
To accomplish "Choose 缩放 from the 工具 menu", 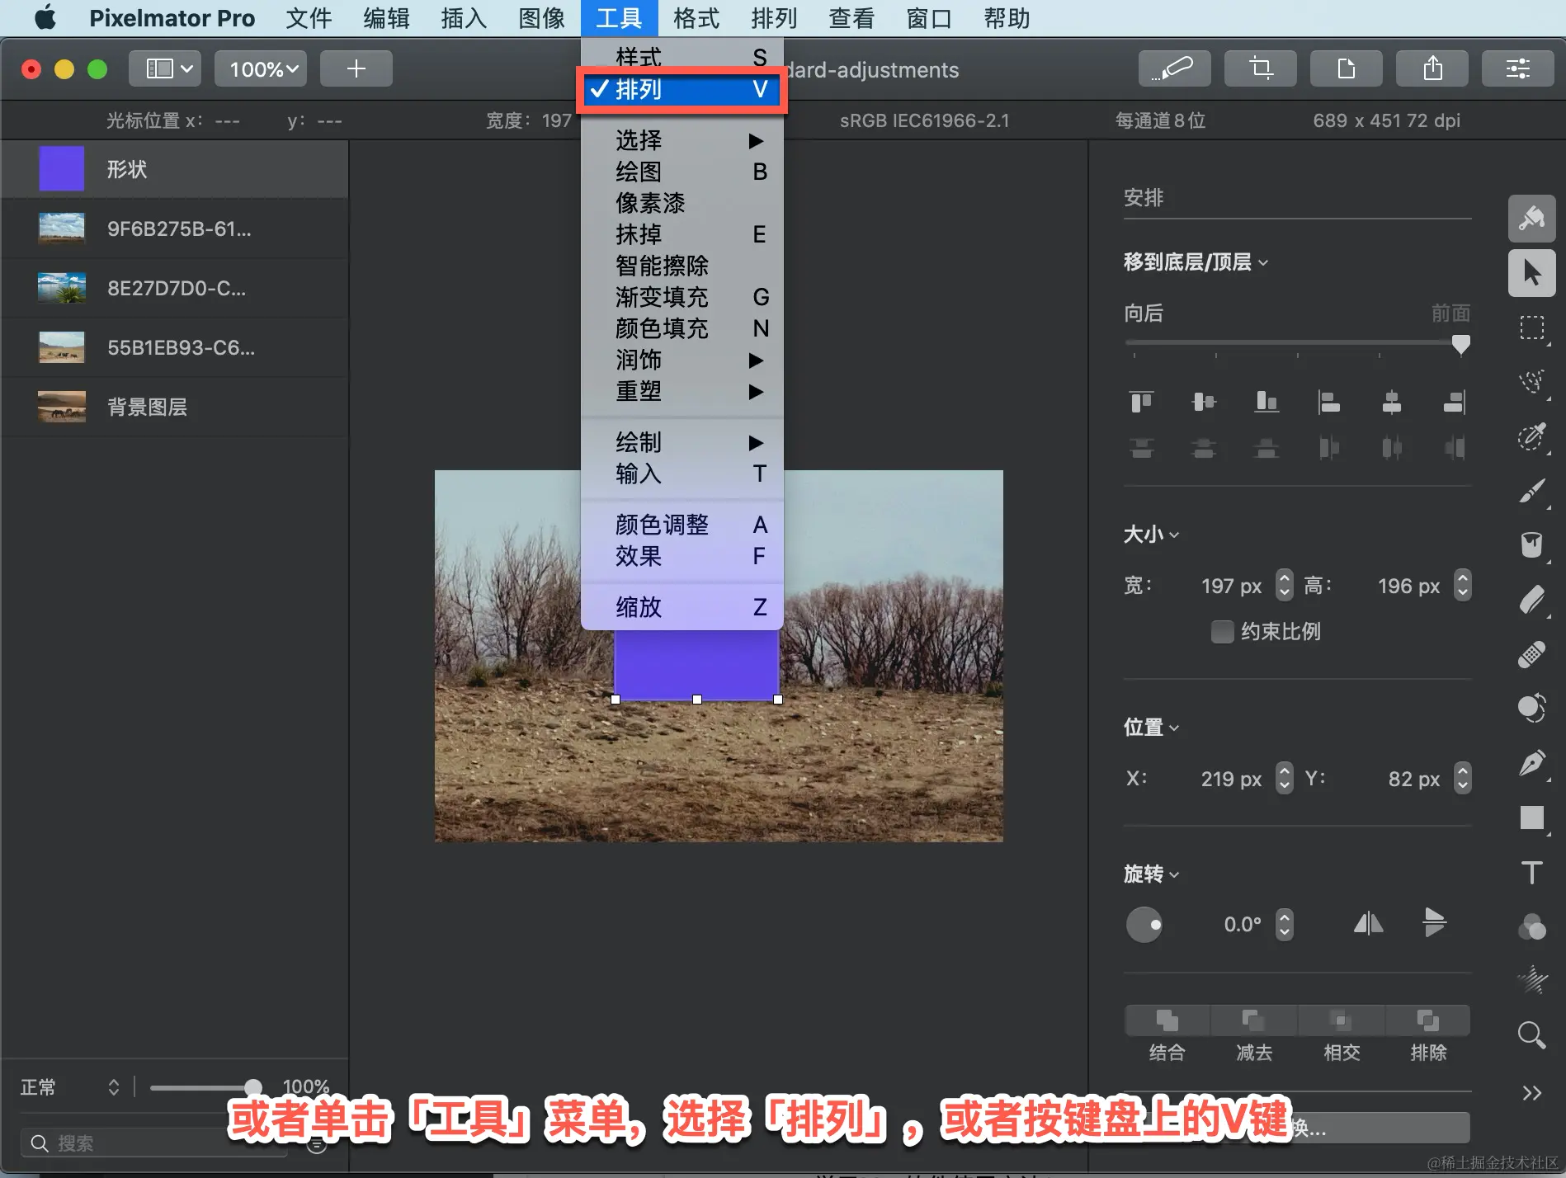I will tap(682, 607).
